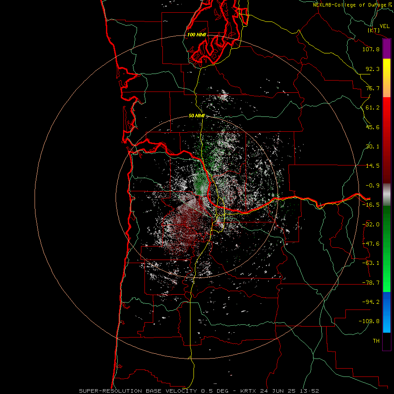Click the "100 NMI" range ring label
The image size is (394, 394).
coord(197,35)
